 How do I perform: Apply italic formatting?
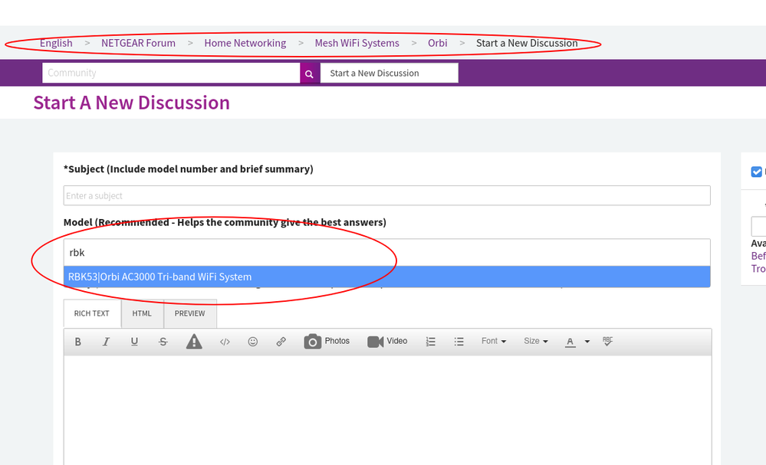click(x=107, y=342)
